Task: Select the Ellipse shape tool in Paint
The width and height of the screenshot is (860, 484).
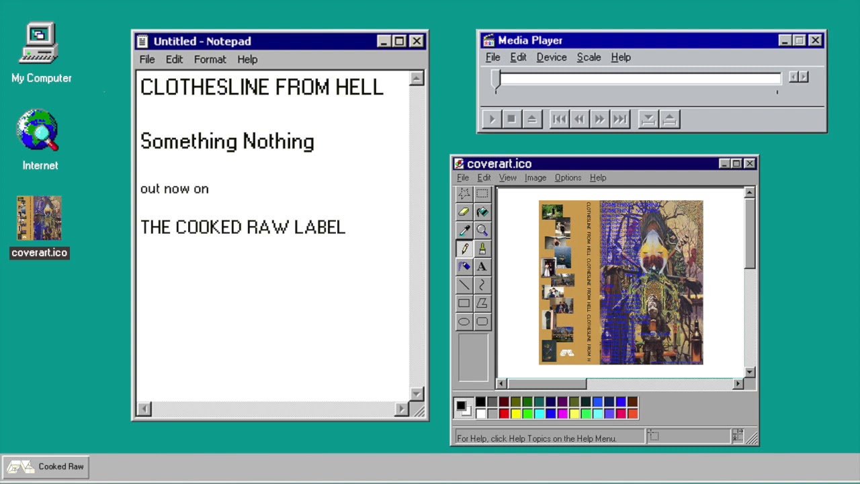Action: 464,321
